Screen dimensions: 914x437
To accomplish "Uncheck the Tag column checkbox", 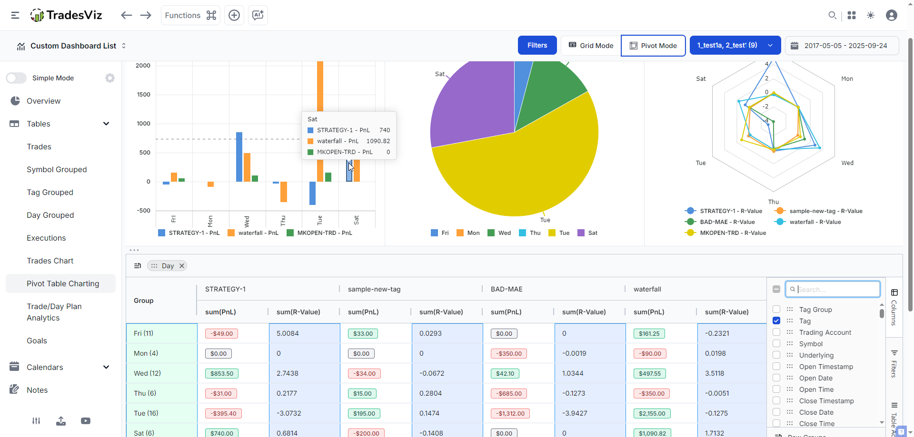I will 776,321.
